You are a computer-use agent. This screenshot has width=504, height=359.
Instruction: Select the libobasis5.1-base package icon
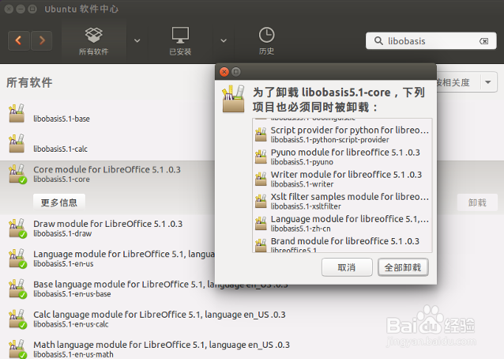coord(17,113)
